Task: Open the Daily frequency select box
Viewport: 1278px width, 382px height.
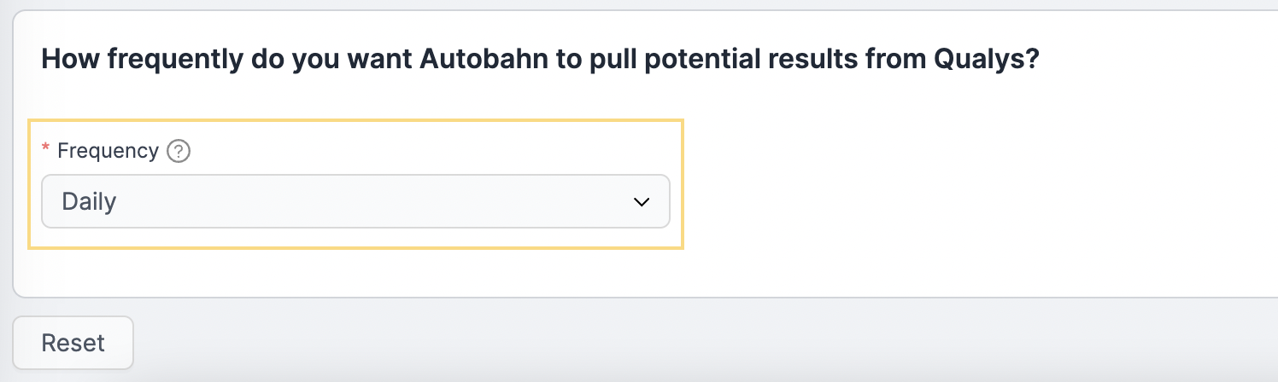Action: 355,201
